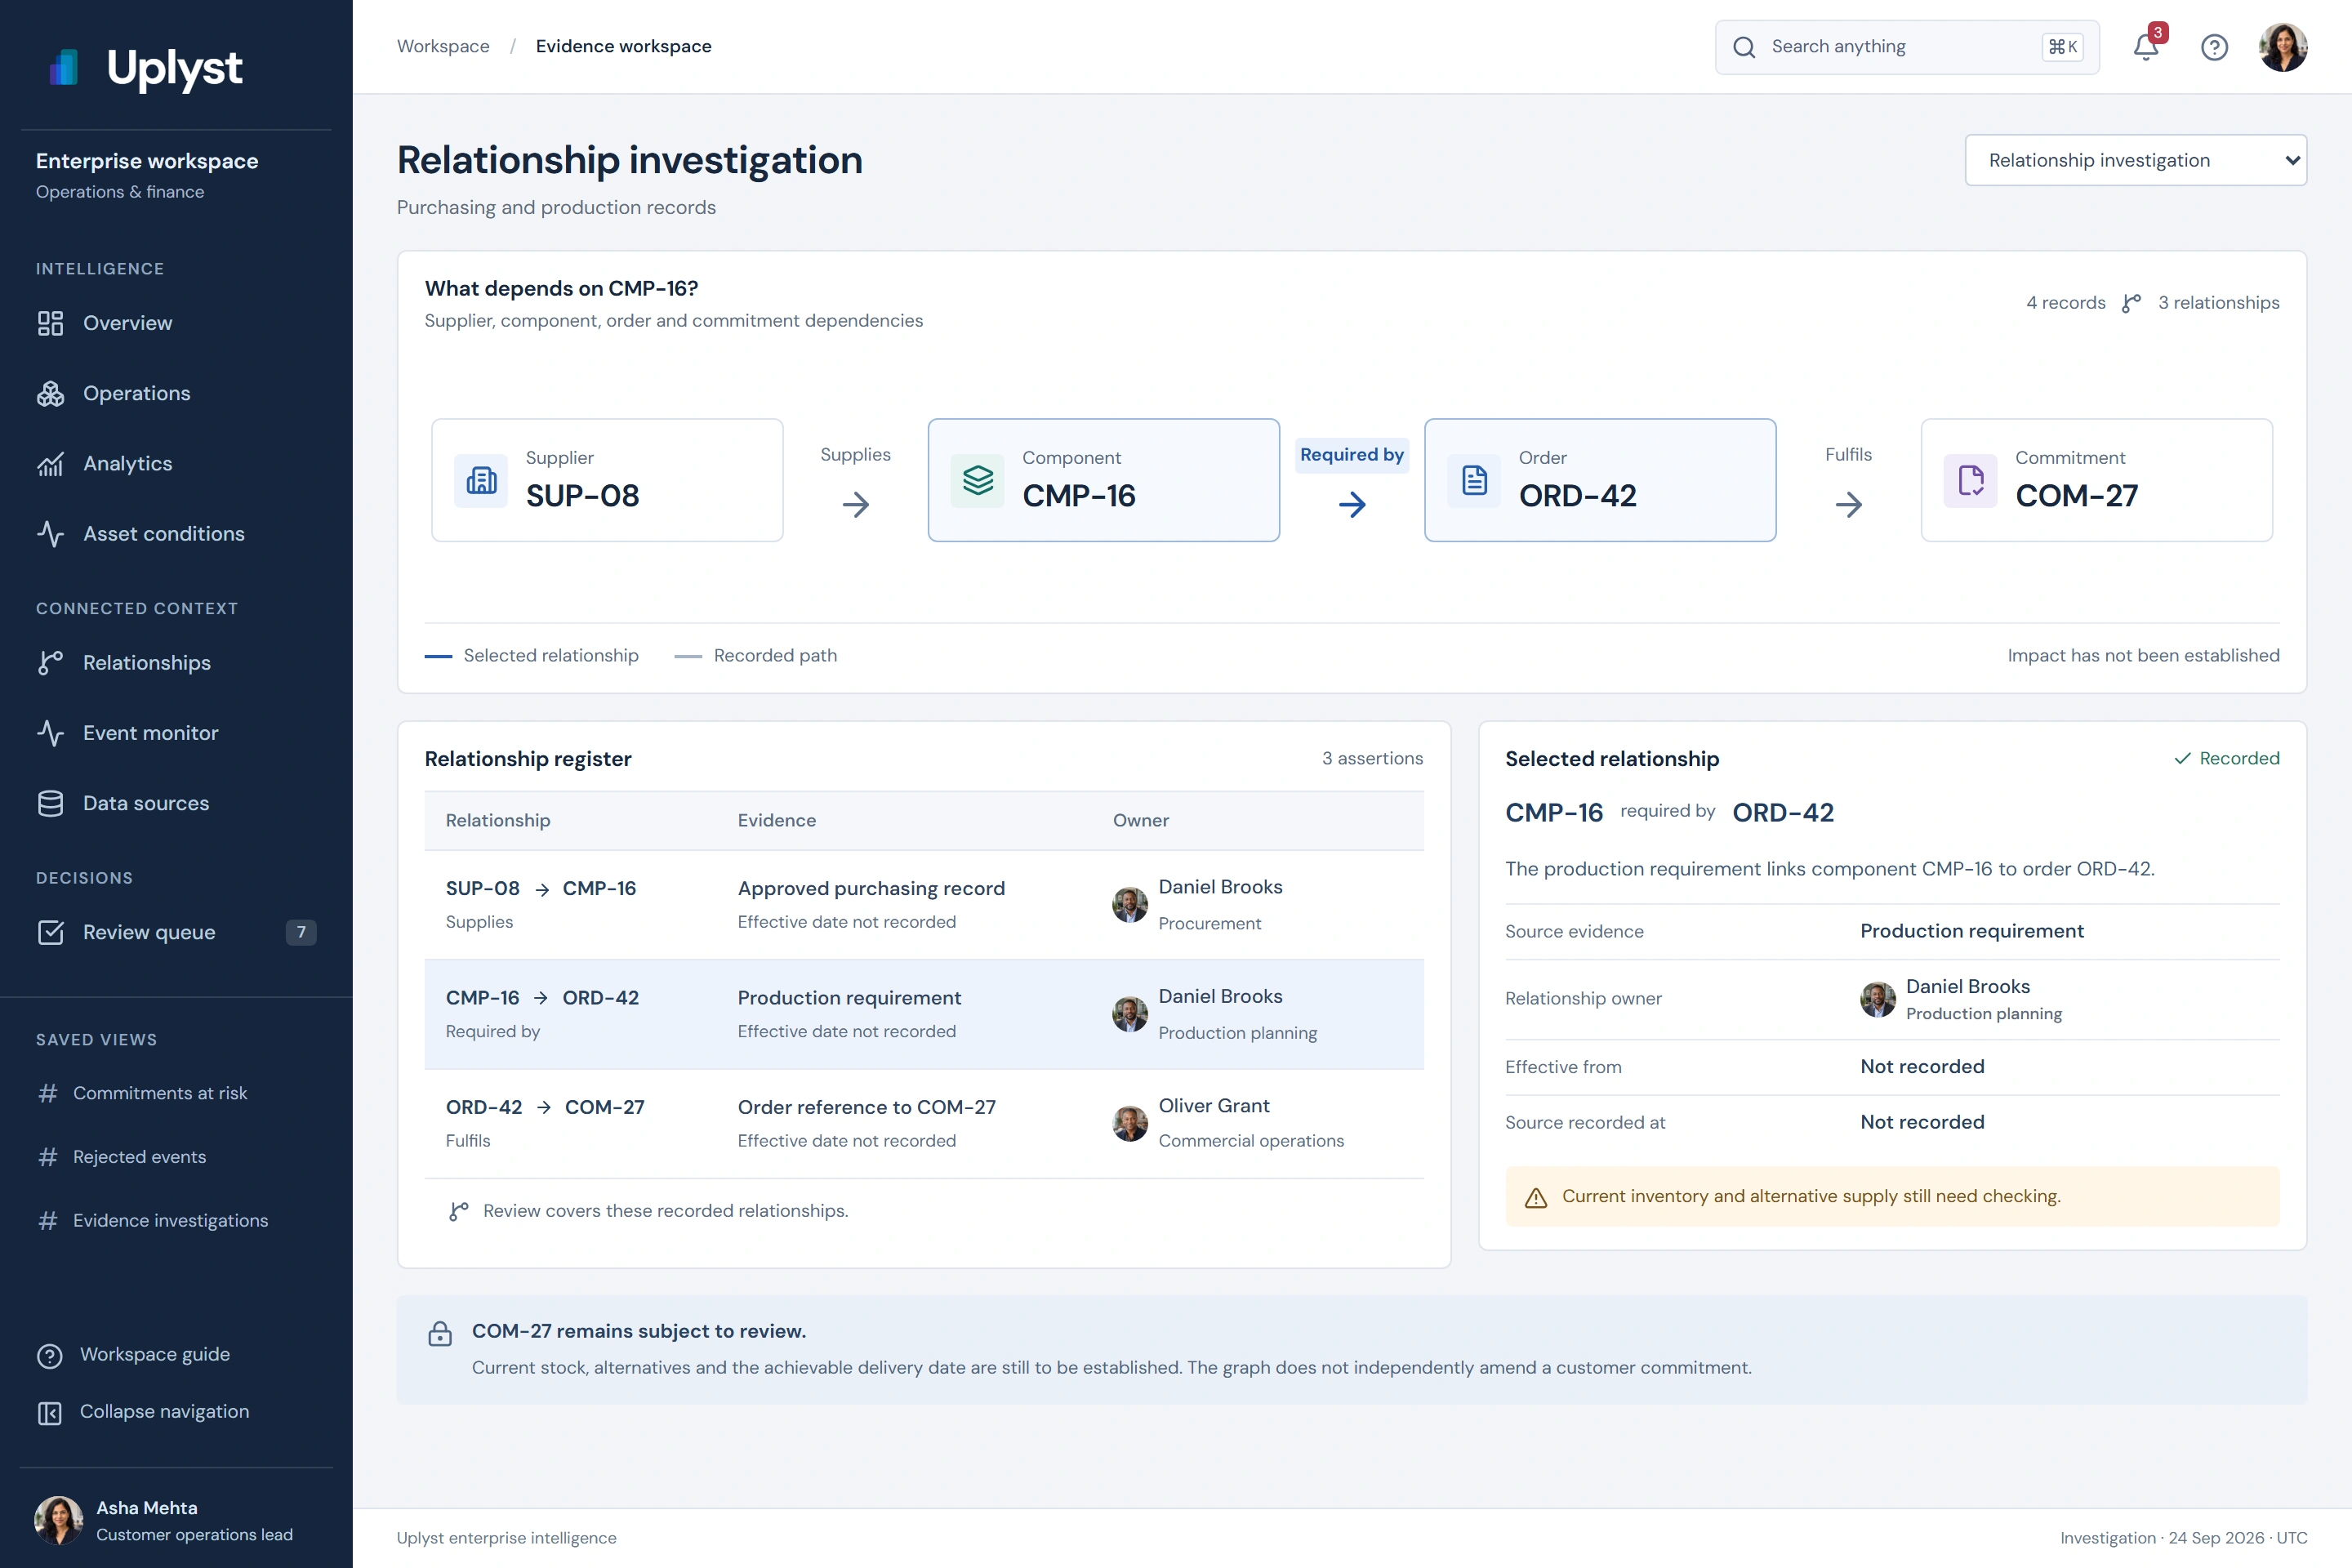Screen dimensions: 2352x1568
Task: Select the Supplier SUP-08 card
Action: [607, 480]
